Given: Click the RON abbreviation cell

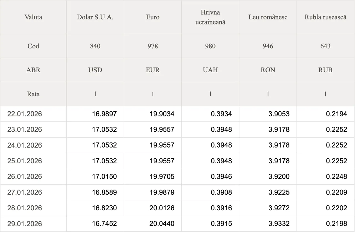Looking at the screenshot, I should [268, 70].
